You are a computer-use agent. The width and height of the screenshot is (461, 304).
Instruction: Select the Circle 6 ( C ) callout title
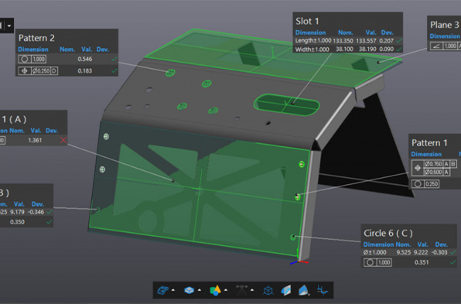click(x=388, y=233)
